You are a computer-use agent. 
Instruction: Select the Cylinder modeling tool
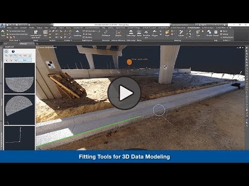[181, 33]
